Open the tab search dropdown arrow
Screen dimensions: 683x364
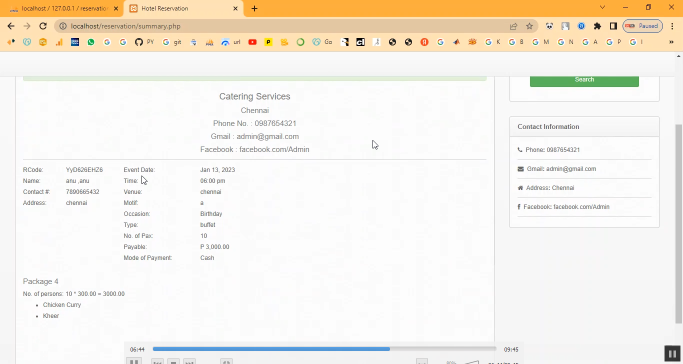point(602,7)
